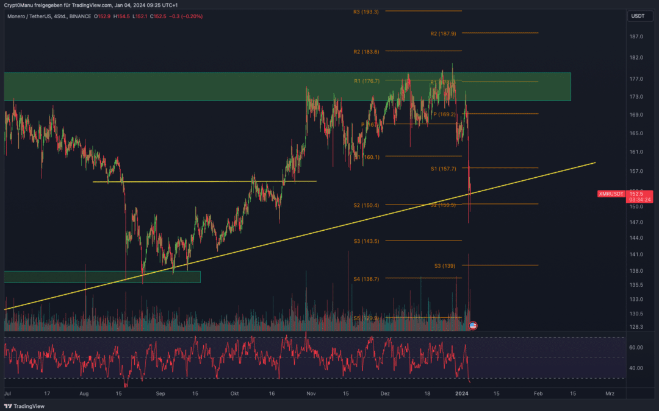The image size is (659, 411).
Task: Click the 165.0 price axis label
Action: tap(636, 133)
